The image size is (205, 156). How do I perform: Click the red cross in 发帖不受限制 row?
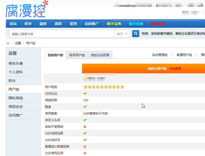[x=85, y=126]
